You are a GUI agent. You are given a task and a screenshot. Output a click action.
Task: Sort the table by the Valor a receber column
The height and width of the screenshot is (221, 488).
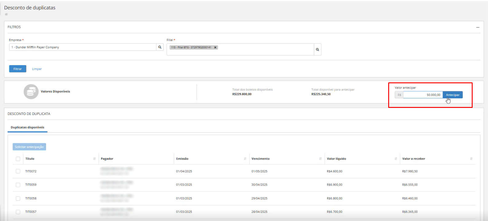(x=471, y=159)
